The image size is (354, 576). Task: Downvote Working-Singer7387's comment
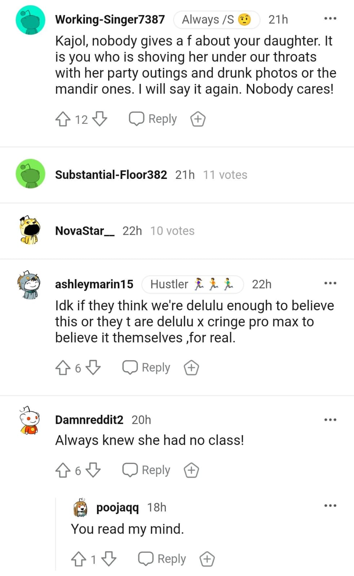point(99,119)
